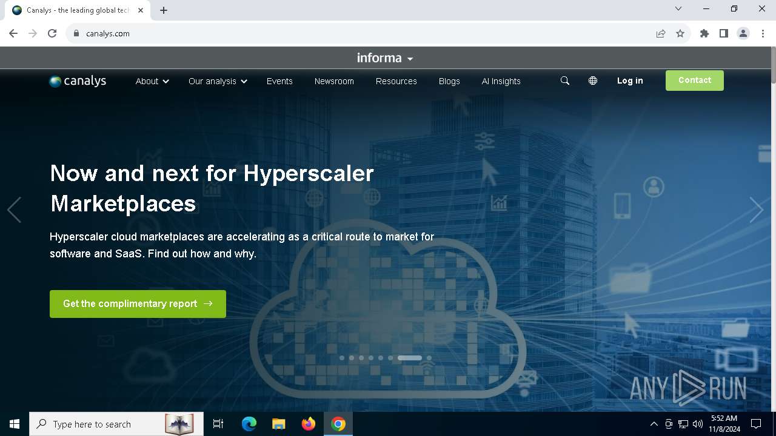This screenshot has width=776, height=436.
Task: Launch Microsoft Edge from taskbar
Action: click(249, 424)
